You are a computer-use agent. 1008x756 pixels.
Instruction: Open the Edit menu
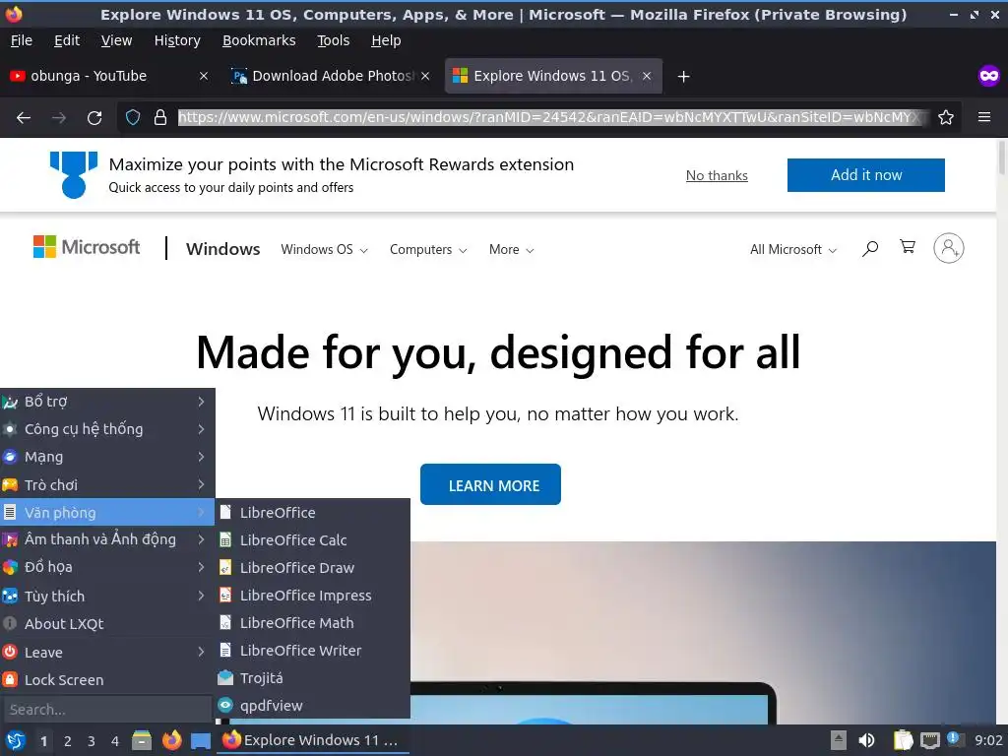coord(67,40)
